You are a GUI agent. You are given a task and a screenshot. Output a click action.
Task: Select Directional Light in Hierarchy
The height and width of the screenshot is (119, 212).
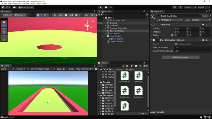pyautogui.click(x=117, y=20)
